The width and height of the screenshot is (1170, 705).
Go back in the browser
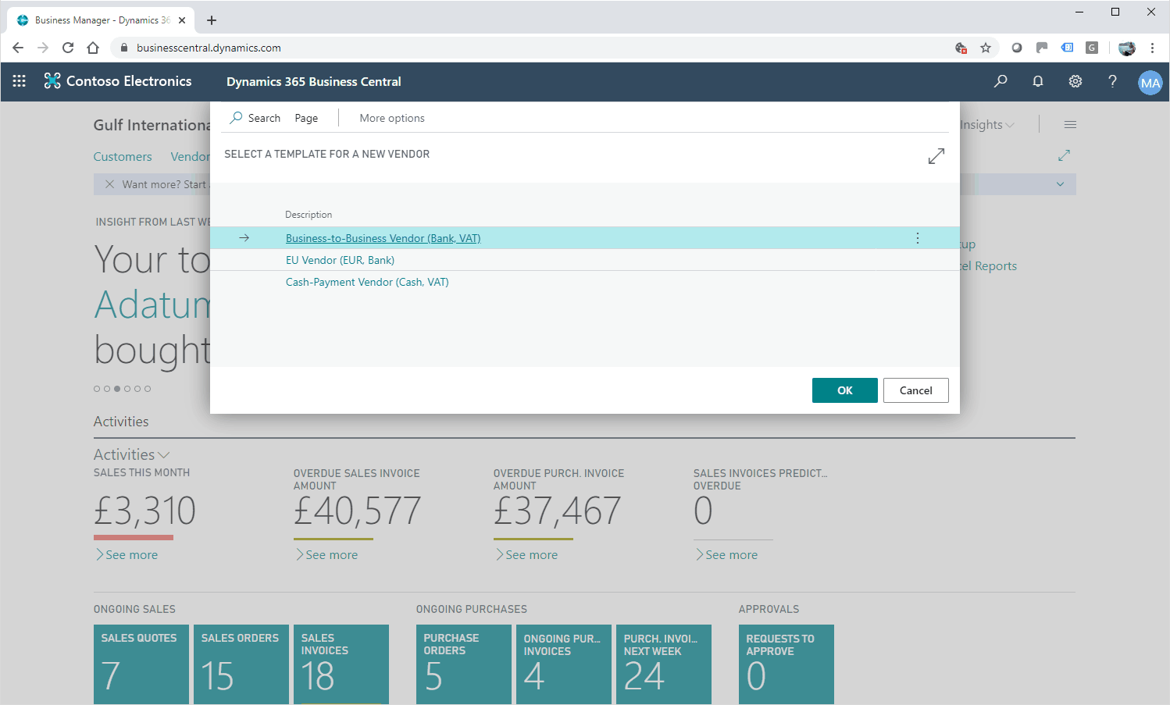tap(18, 48)
